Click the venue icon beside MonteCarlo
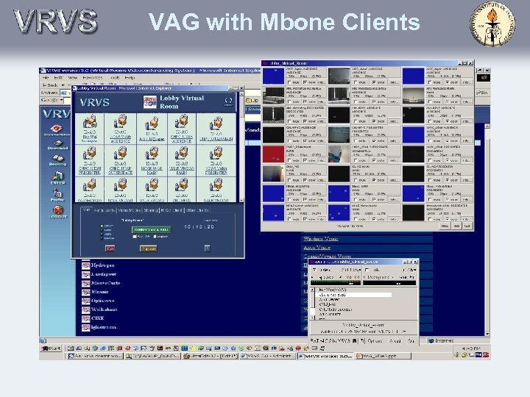This screenshot has height=397, width=530. click(x=86, y=283)
